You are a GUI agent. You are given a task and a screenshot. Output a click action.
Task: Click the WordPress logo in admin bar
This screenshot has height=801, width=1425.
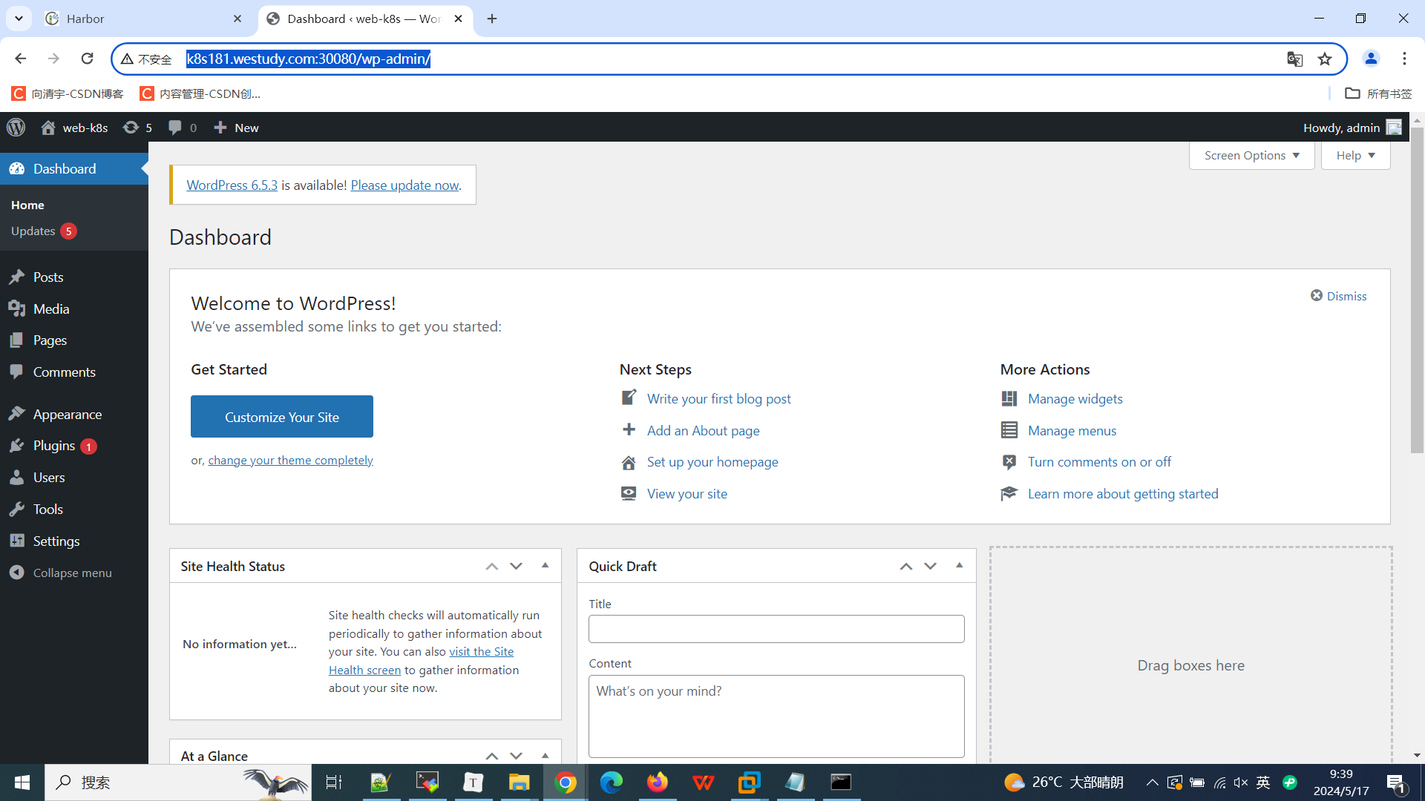[x=16, y=128]
